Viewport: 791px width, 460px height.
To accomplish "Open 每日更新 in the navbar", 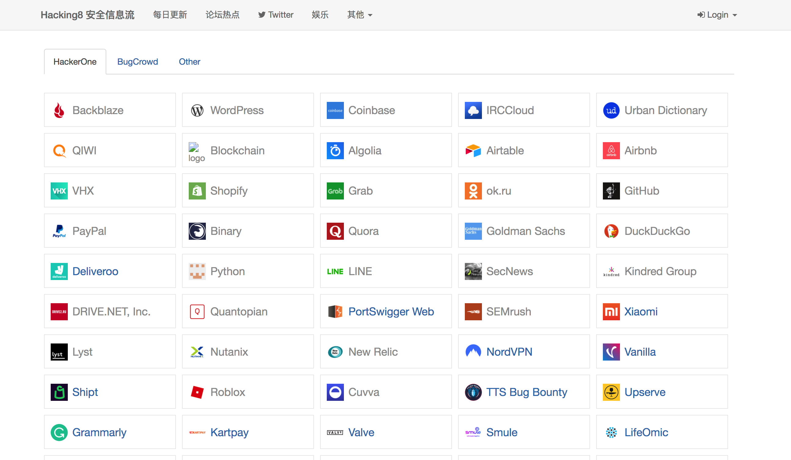I will [x=170, y=15].
